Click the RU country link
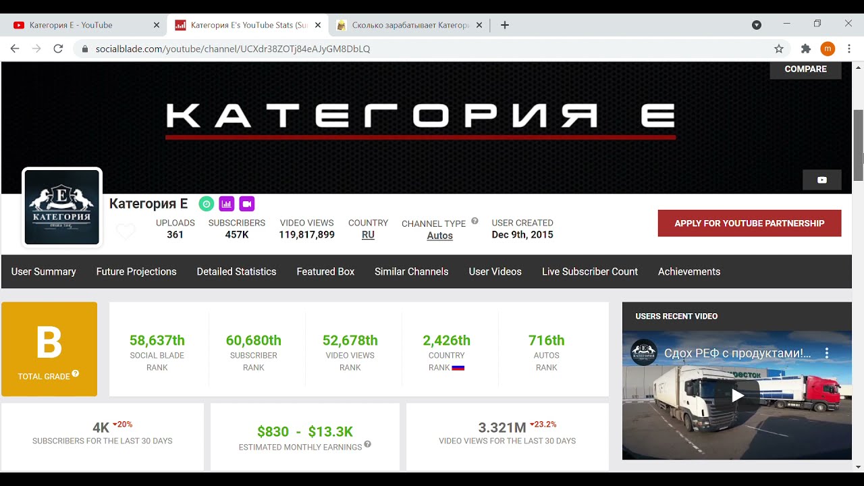Viewport: 864px width, 486px height. [368, 235]
